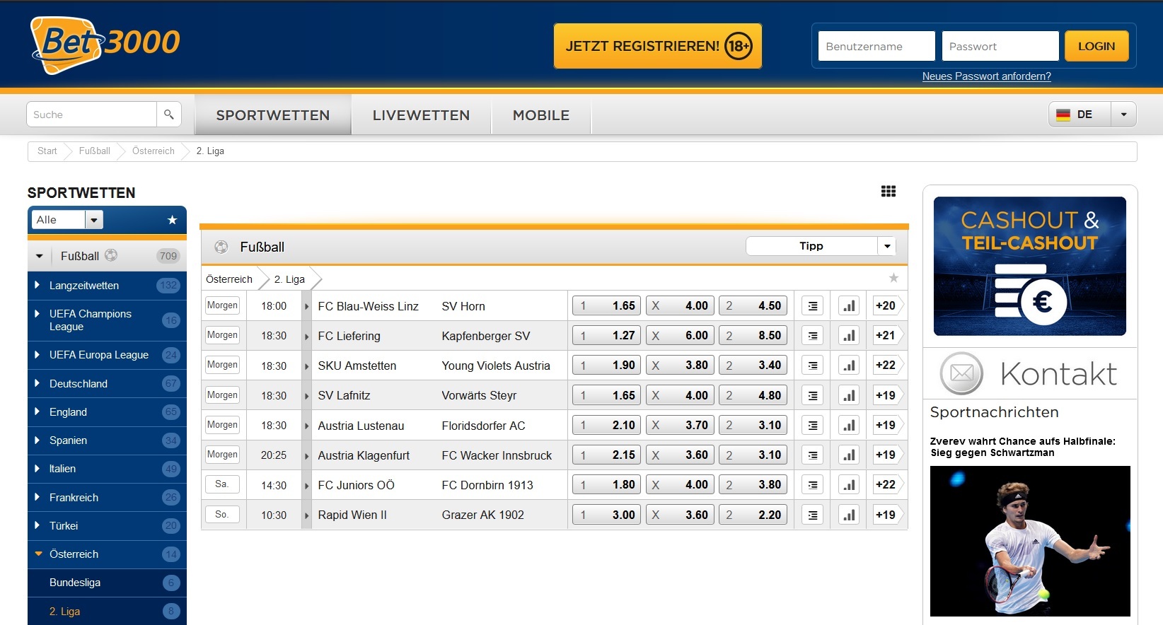Click the favorites star in sidebar header
1163x625 pixels.
(x=172, y=220)
